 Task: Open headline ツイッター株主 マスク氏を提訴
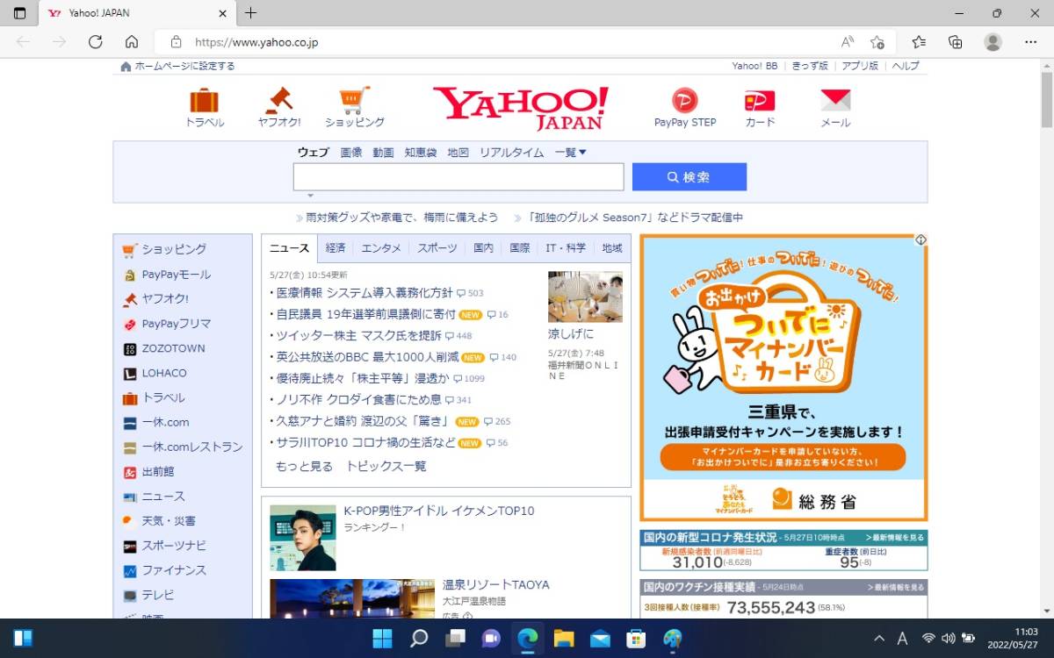359,335
